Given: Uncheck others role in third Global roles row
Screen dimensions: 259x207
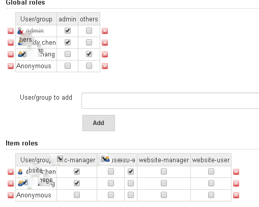Looking at the screenshot, I should (89, 54).
